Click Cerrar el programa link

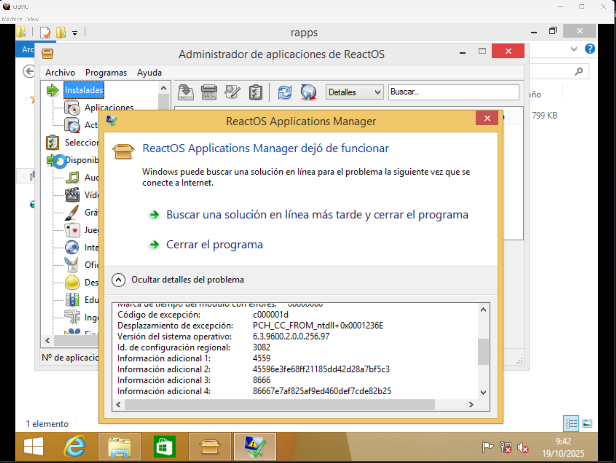[214, 244]
